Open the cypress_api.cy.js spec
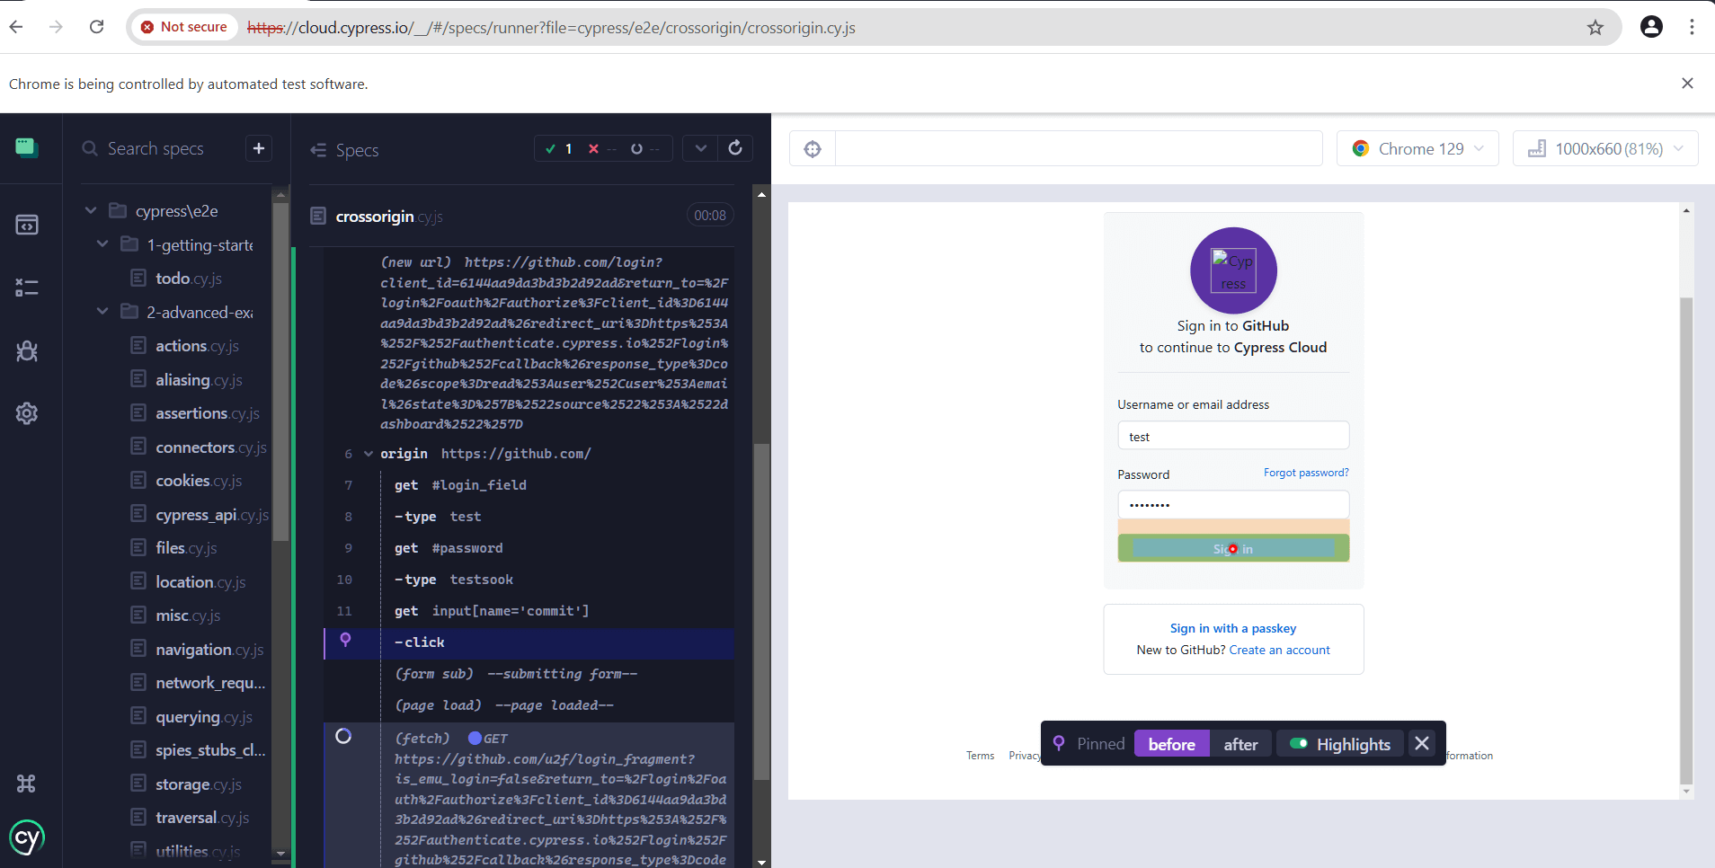This screenshot has height=868, width=1715. pyautogui.click(x=211, y=515)
